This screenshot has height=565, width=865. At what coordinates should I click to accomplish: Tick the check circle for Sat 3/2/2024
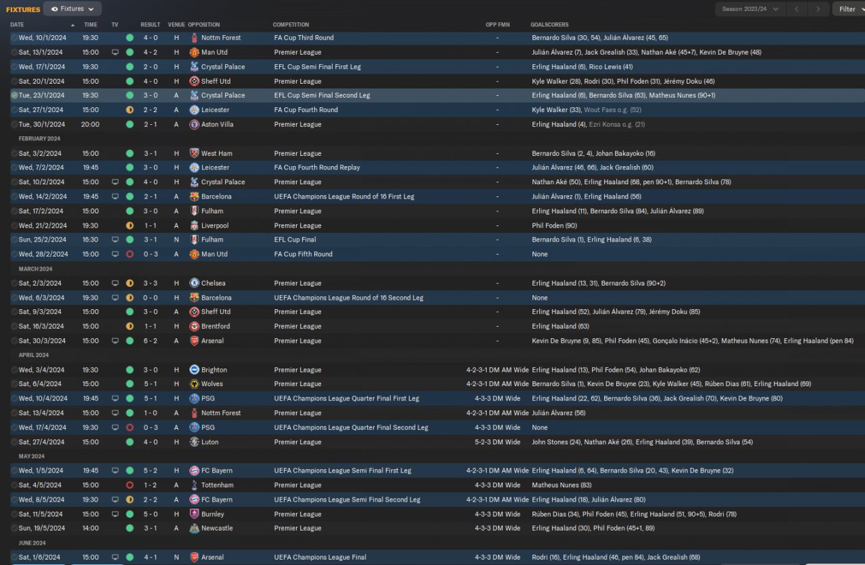pos(14,153)
